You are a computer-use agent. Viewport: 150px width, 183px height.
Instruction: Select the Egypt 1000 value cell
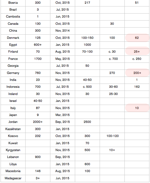[x=87, y=45]
